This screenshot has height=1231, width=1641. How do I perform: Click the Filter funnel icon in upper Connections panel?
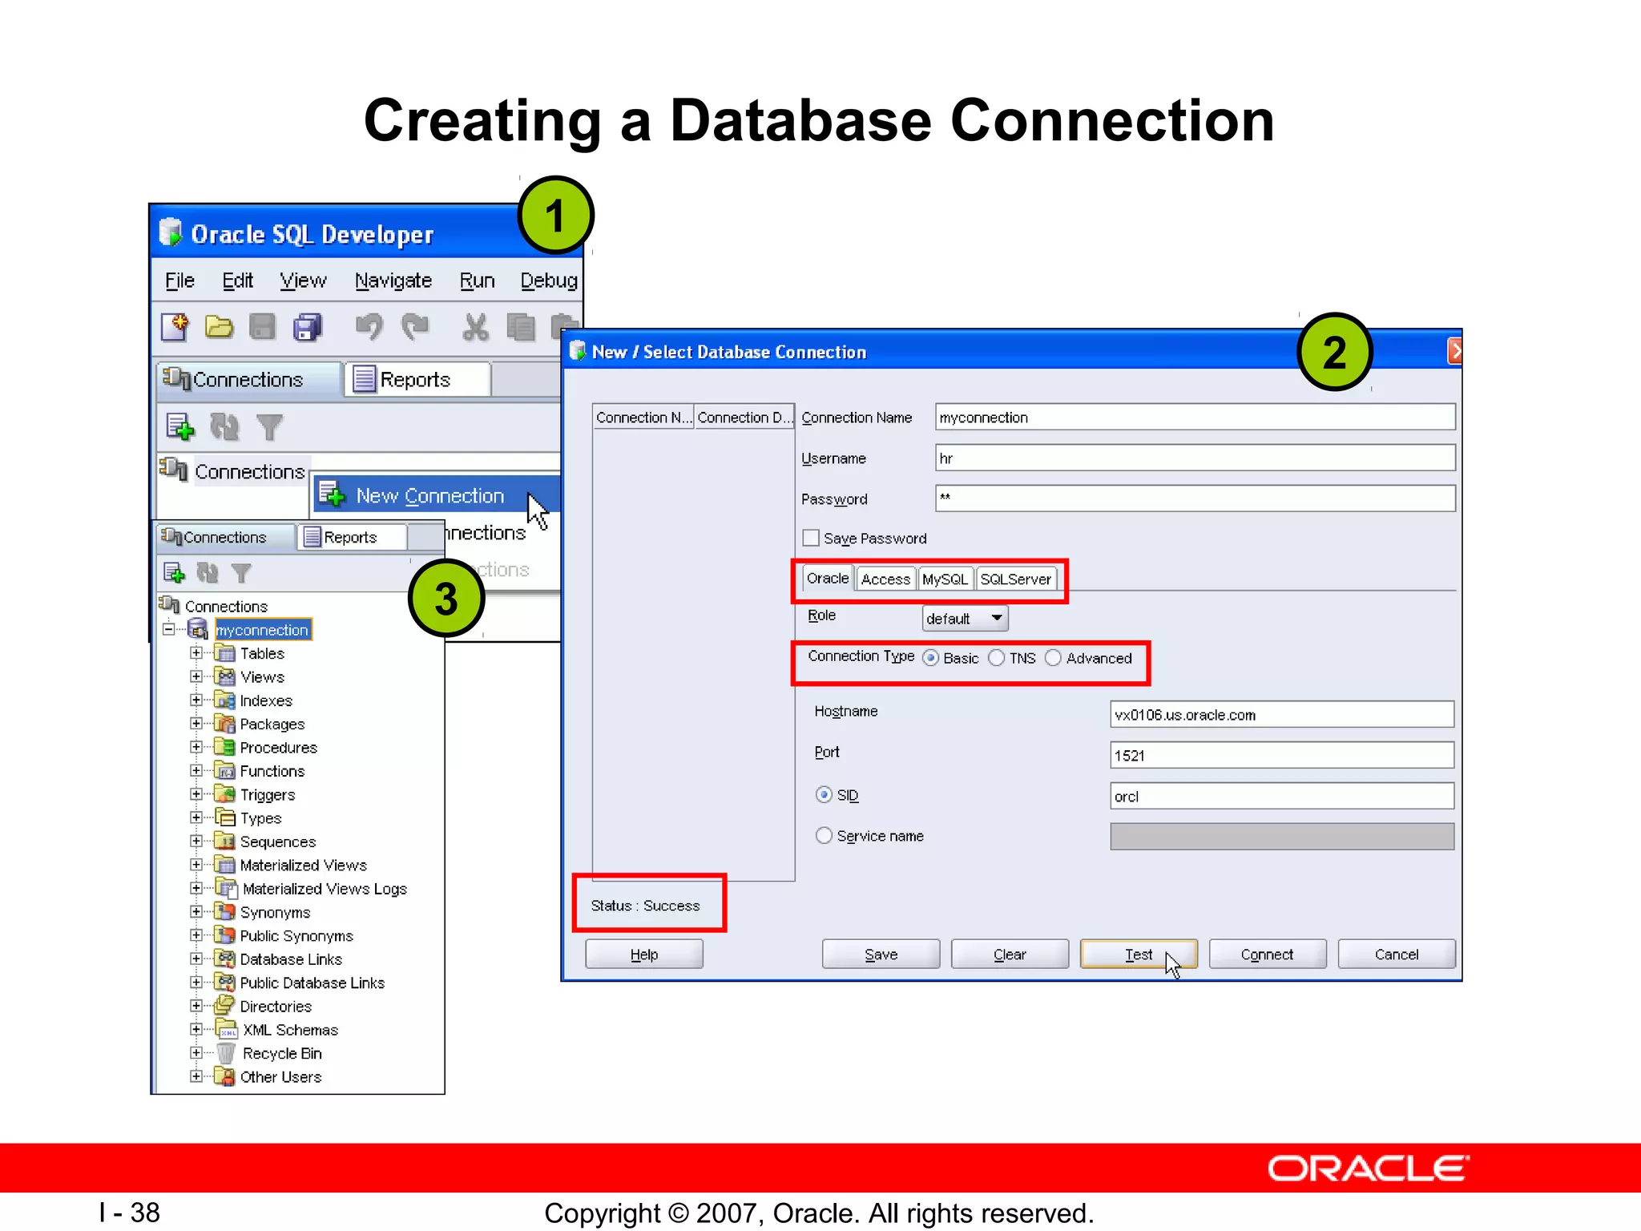(270, 427)
